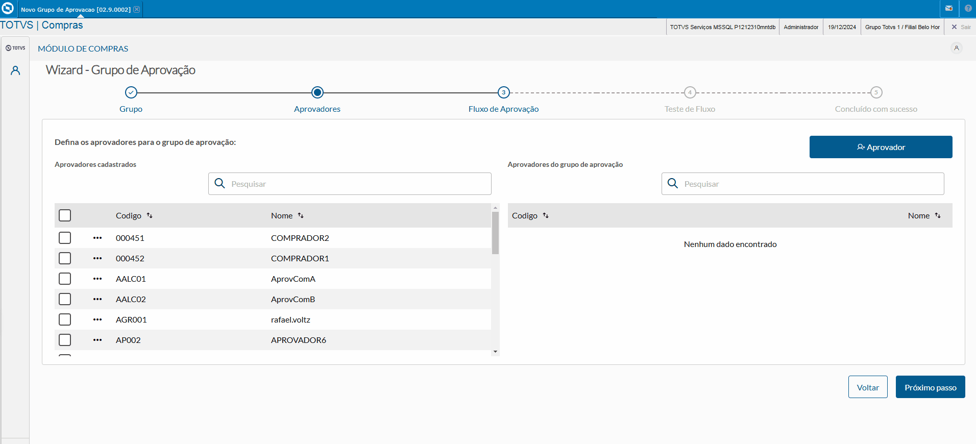
Task: Click the date 19/12/2024 in header
Action: (x=842, y=27)
